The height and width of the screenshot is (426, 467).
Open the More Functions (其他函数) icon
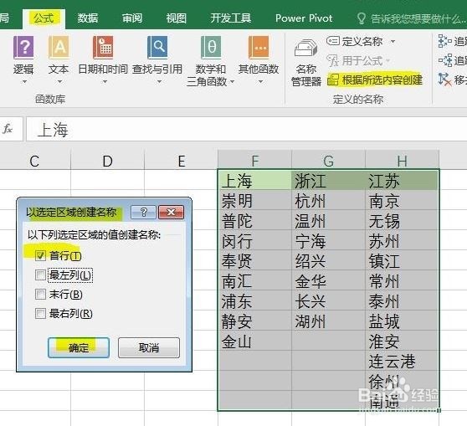click(x=259, y=48)
